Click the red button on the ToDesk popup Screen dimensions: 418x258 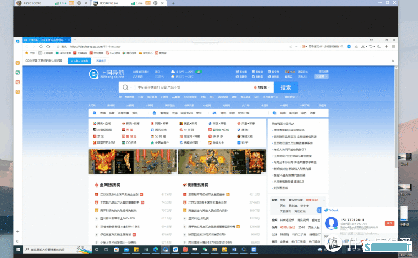(x=389, y=223)
